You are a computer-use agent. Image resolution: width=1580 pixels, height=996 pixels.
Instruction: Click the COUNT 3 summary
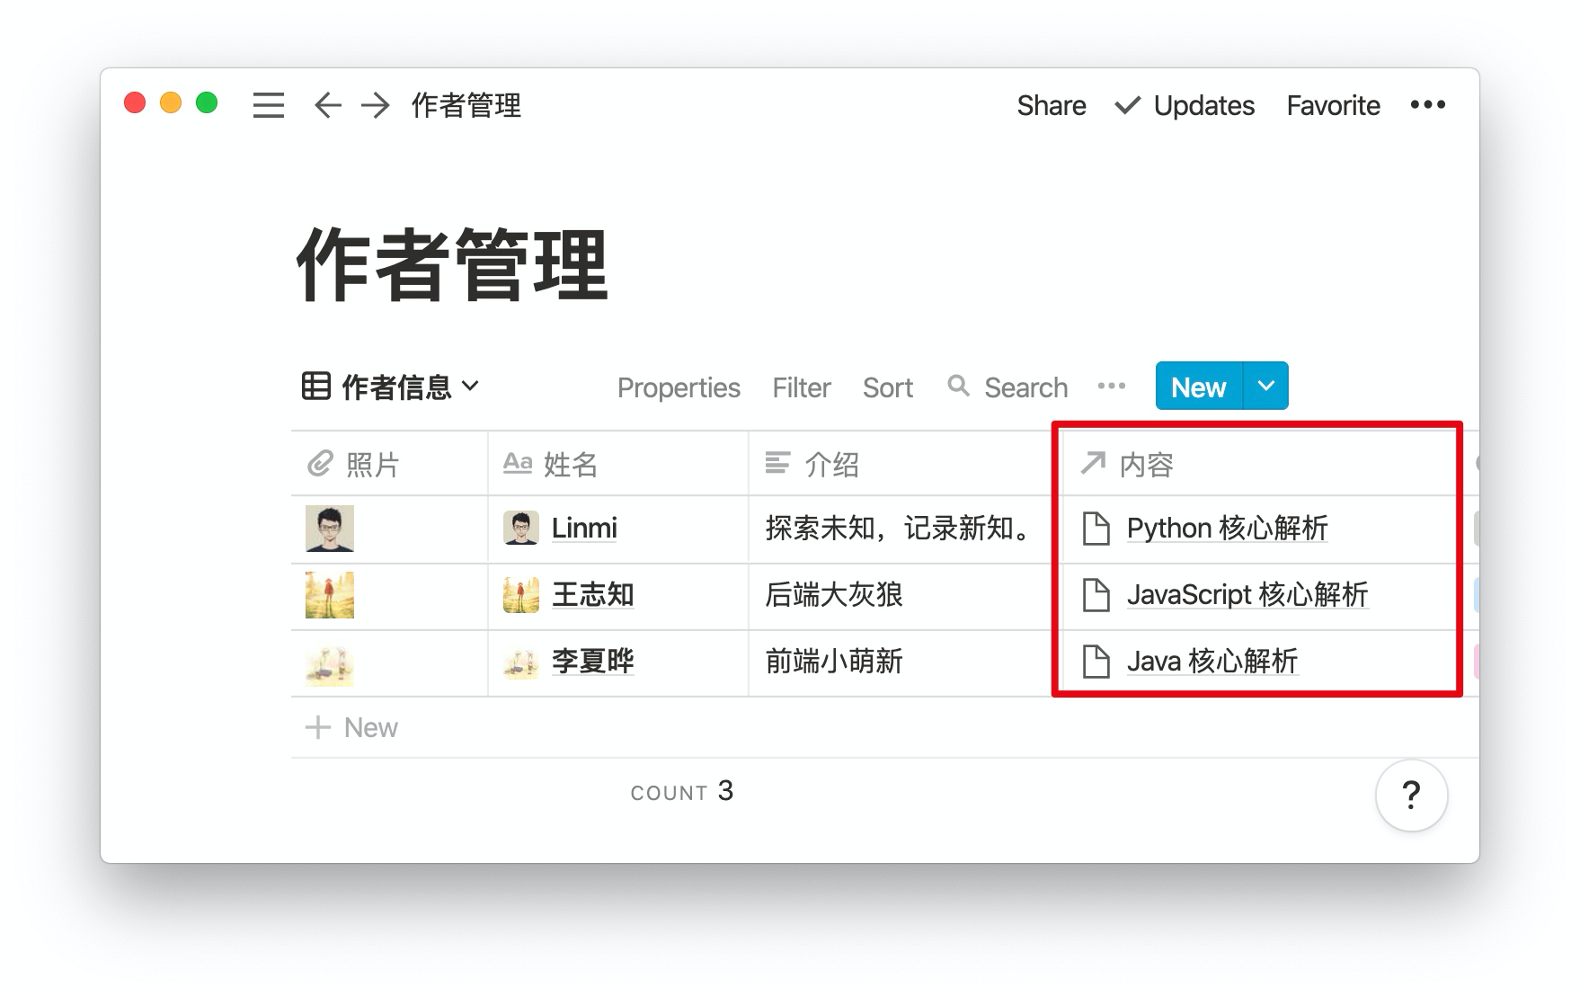tap(682, 792)
